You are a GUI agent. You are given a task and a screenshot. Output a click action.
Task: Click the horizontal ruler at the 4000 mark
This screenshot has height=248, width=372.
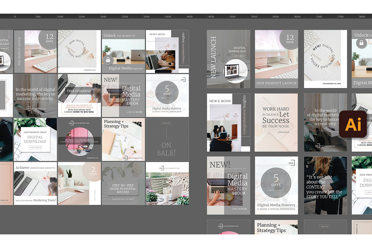189,16
